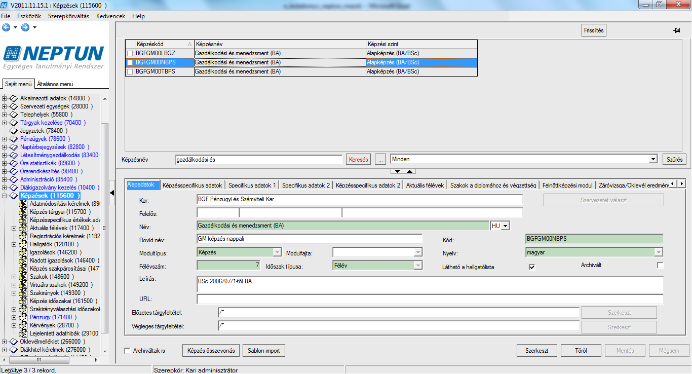Viewport: 692px width, 374px height.
Task: Click the red Keresés button
Action: (x=359, y=159)
